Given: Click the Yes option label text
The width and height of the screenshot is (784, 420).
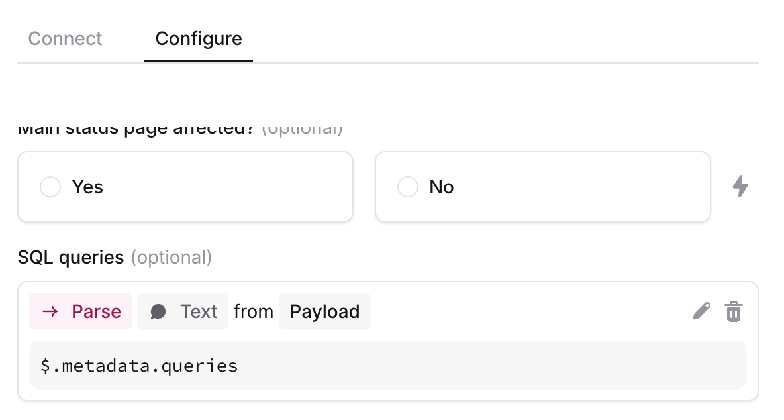Looking at the screenshot, I should (x=87, y=187).
